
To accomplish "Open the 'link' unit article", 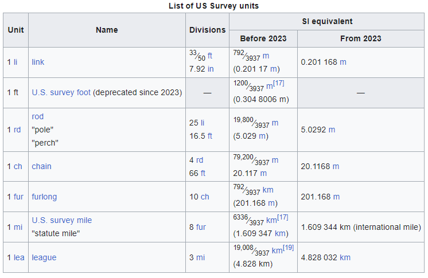I will [x=38, y=62].
